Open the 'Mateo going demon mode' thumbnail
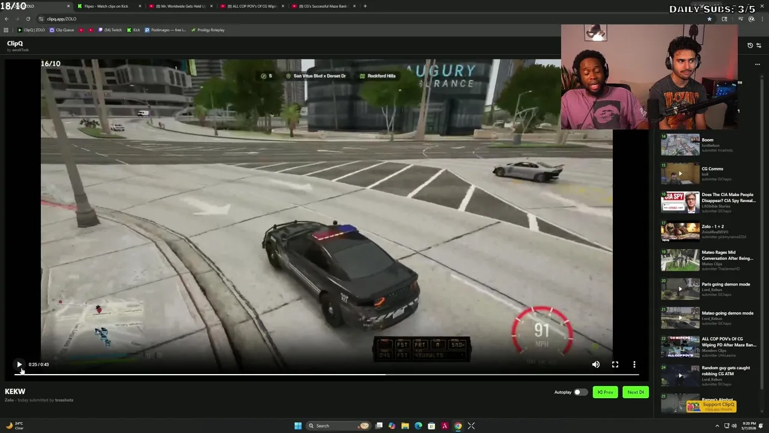Image resolution: width=769 pixels, height=433 pixels. (680, 318)
